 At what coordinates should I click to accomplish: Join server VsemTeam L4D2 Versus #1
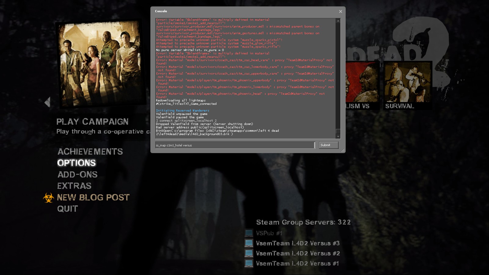(297, 263)
